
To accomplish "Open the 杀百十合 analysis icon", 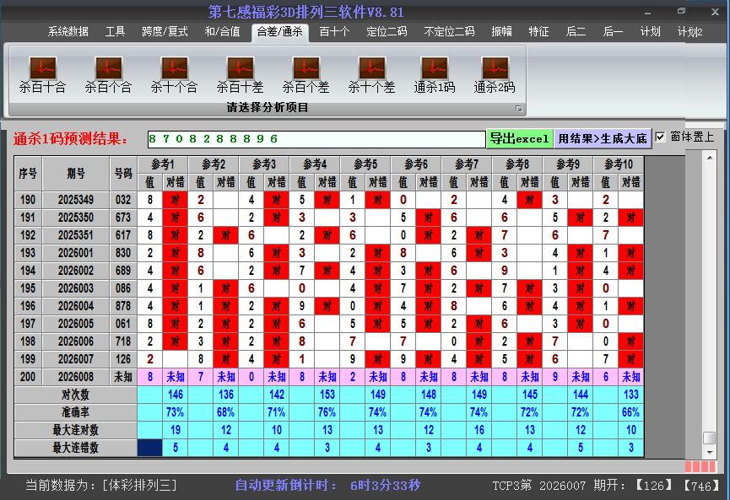I will (42, 68).
